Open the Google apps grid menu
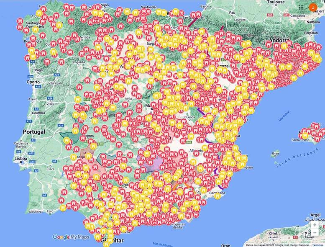Viewport: 325px width, 247px height. coord(301,7)
